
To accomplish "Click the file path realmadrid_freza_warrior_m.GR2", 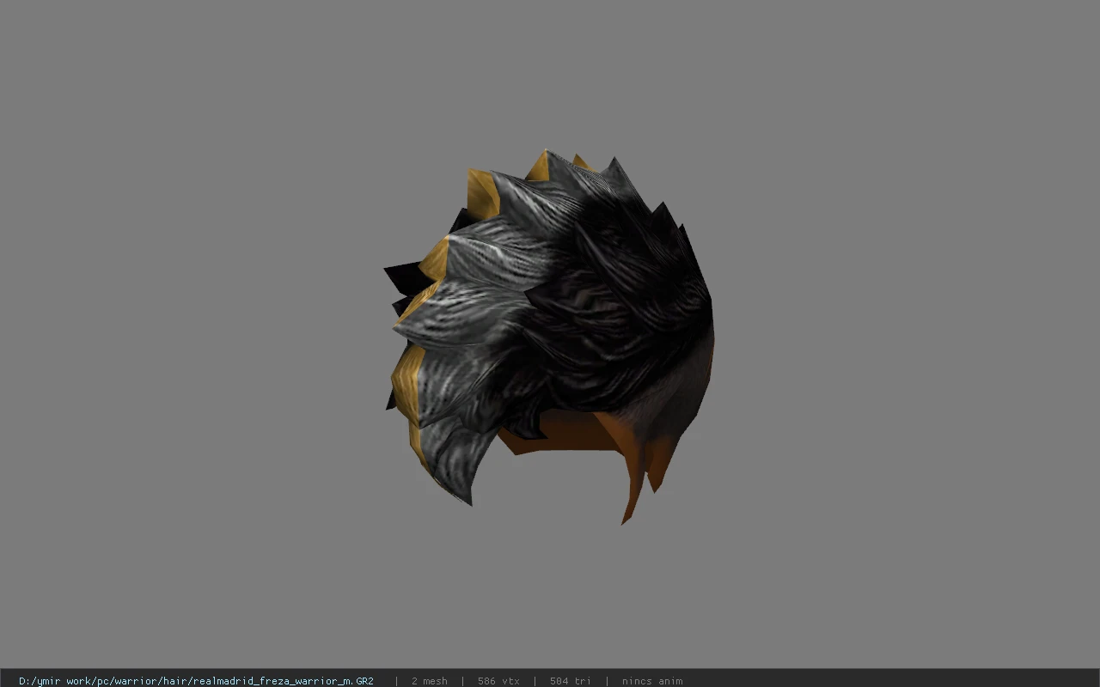I will pos(196,681).
